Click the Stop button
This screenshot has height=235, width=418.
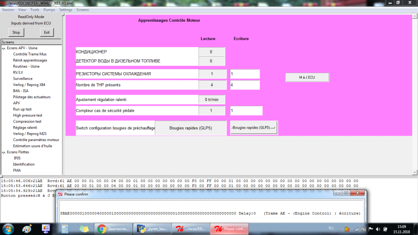click(x=16, y=32)
